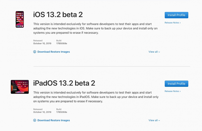The width and height of the screenshot is (202, 131).
Task: Click iPadOS release date October 10, 2019
Action: 42,112
